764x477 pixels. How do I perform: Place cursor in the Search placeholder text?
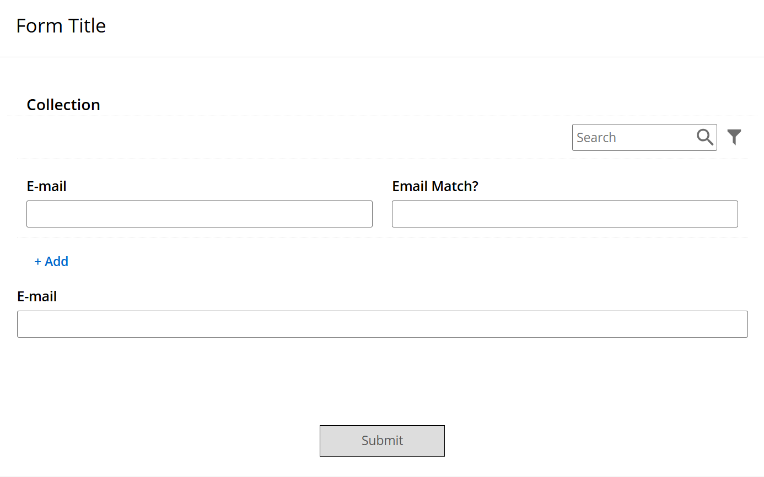(596, 138)
